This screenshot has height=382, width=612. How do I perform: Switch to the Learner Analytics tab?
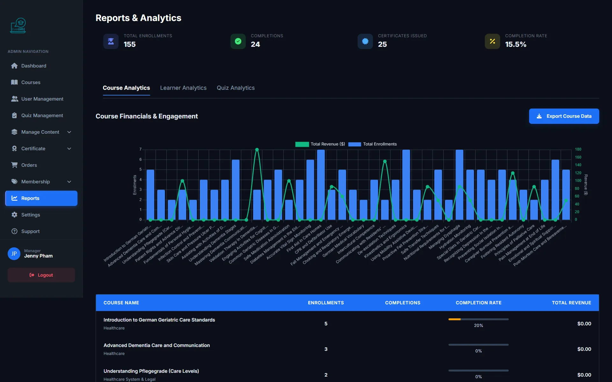183,88
